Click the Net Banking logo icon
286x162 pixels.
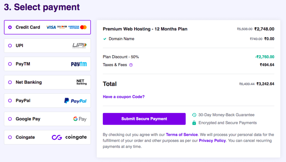82,82
